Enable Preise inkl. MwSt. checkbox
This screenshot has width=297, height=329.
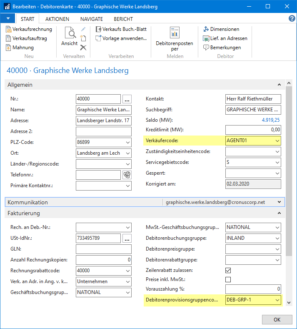(x=228, y=279)
